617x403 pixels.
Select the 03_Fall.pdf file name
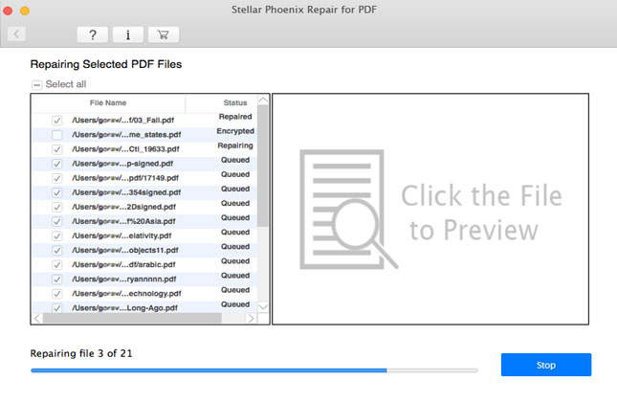pyautogui.click(x=122, y=121)
